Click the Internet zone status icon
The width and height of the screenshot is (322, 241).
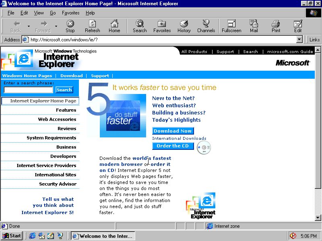coord(210,226)
